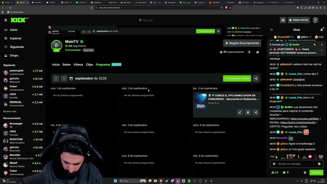Open chat identity shield icon
The height and width of the screenshot is (184, 327).
click(x=274, y=164)
